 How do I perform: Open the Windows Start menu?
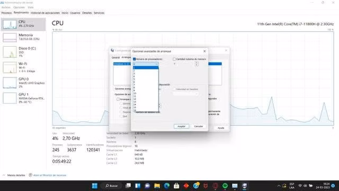pyautogui.click(x=94, y=186)
